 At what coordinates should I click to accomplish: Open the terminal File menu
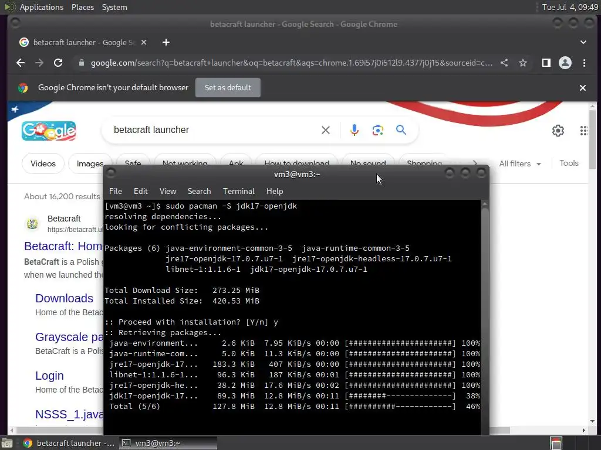116,191
